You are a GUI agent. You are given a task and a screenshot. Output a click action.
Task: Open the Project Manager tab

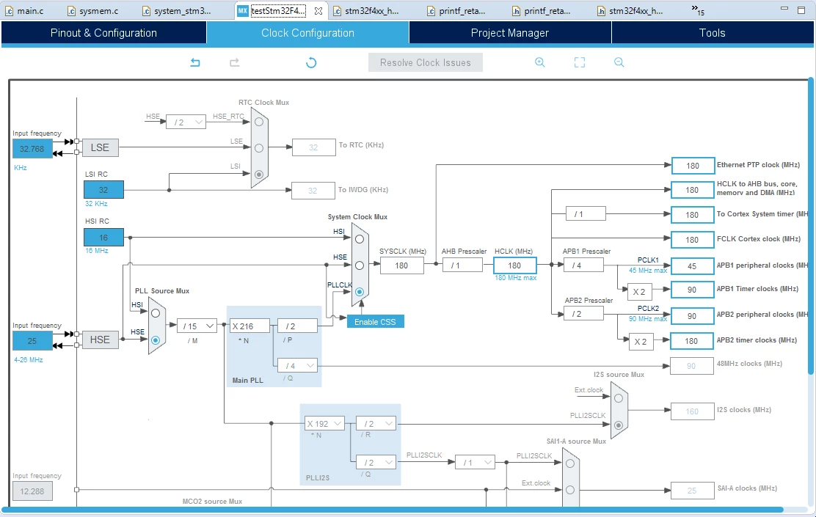coord(510,33)
